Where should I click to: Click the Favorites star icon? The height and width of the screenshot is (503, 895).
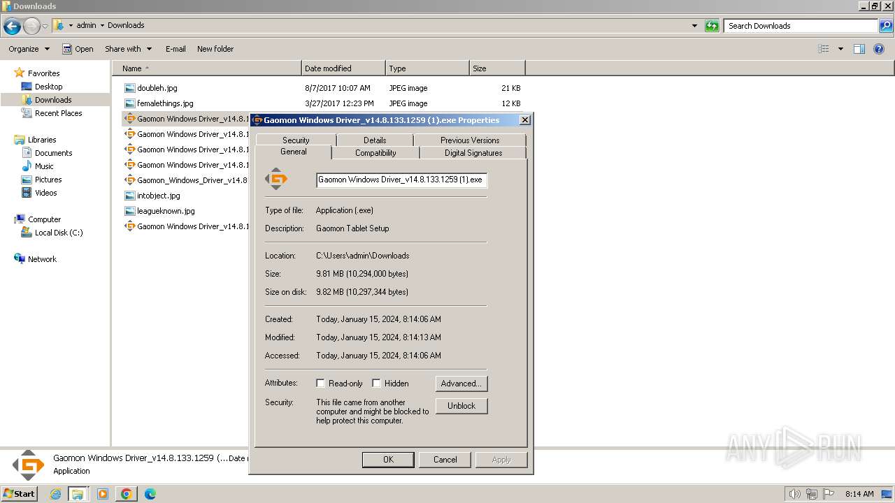click(x=19, y=73)
